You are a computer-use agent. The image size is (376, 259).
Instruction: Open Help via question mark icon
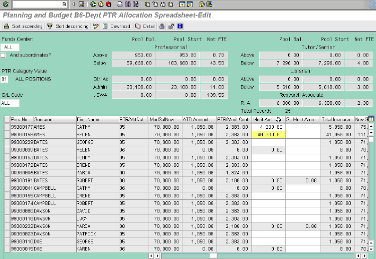point(202,4)
